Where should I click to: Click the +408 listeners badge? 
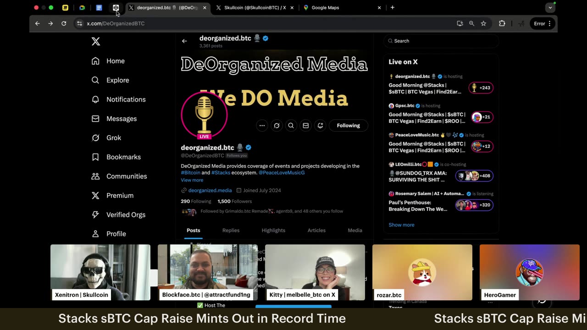(x=474, y=176)
